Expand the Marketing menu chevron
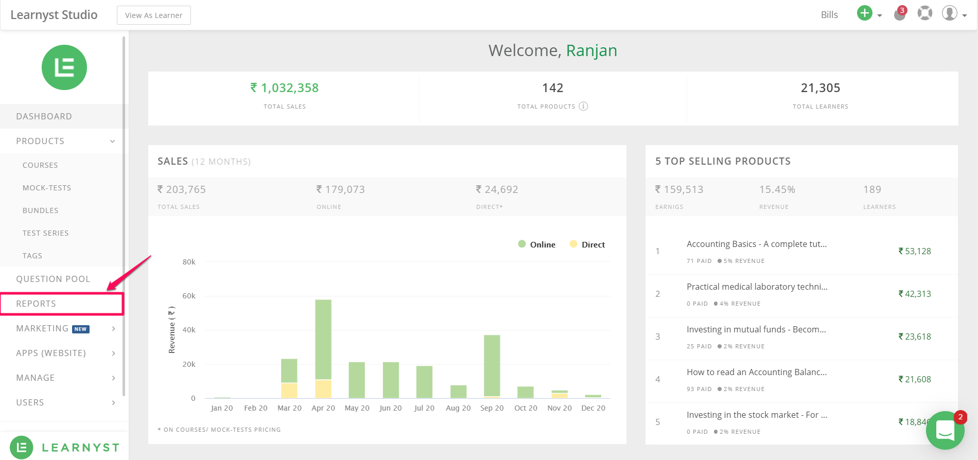 point(114,329)
